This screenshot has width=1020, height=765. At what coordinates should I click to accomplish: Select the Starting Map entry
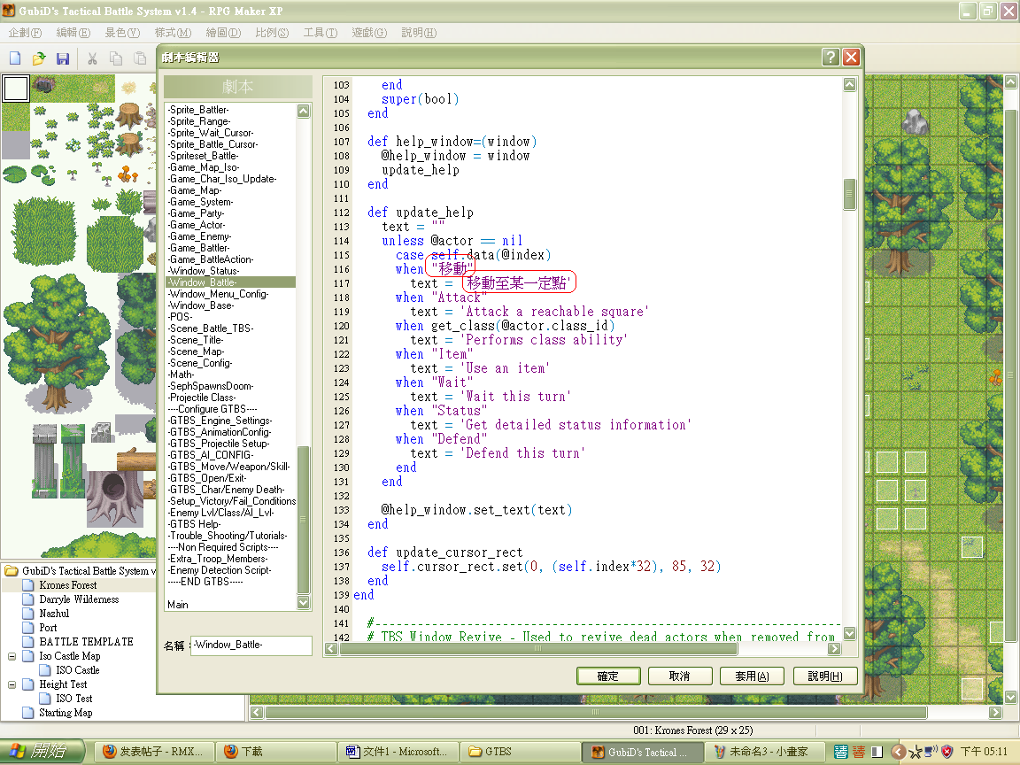pos(66,713)
